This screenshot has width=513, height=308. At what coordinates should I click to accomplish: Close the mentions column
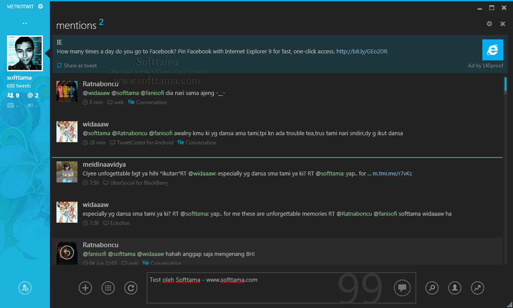[x=502, y=24]
